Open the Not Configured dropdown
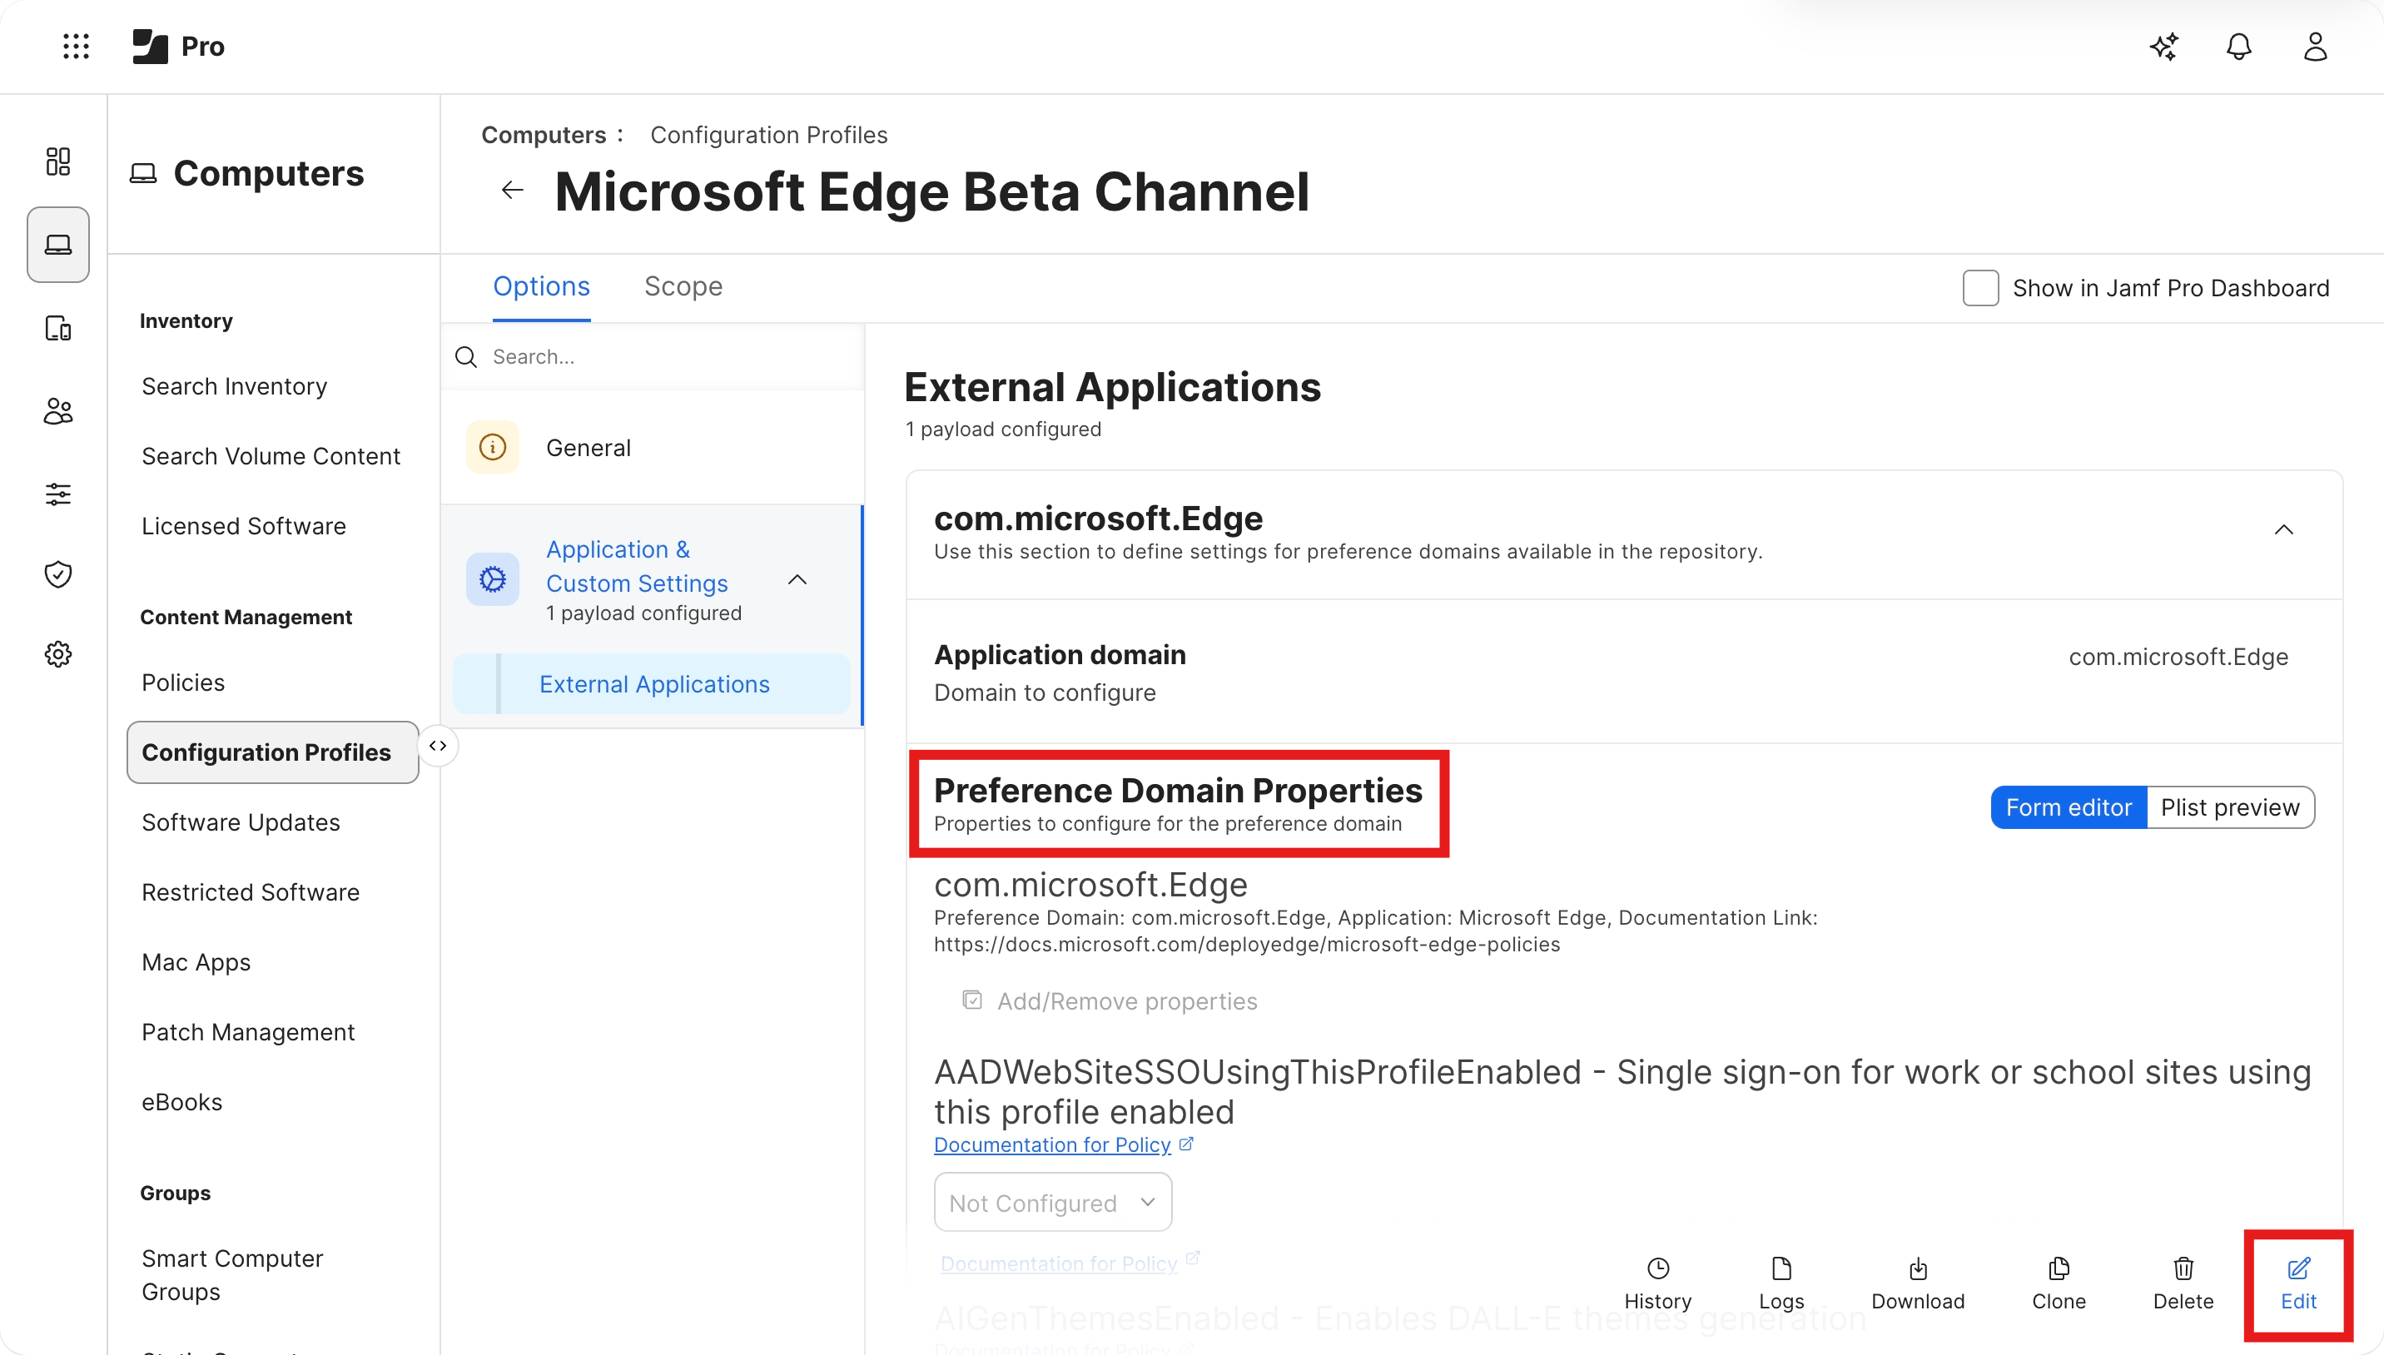Screen dimensions: 2384x1355 pos(1052,1204)
